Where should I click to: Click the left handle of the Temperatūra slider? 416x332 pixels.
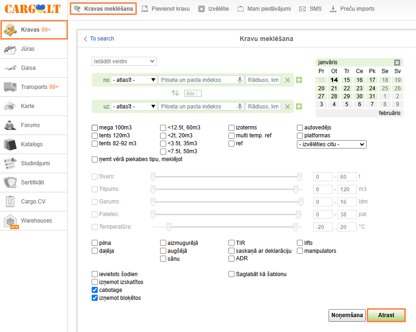coord(169,227)
